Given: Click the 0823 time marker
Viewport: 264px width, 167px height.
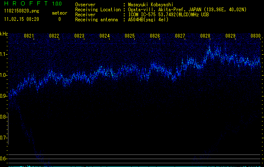Looking at the screenshot, I should 79,36.
